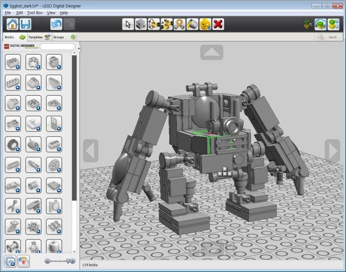346x272 pixels.
Task: Open the gears category
Action: (x=54, y=165)
